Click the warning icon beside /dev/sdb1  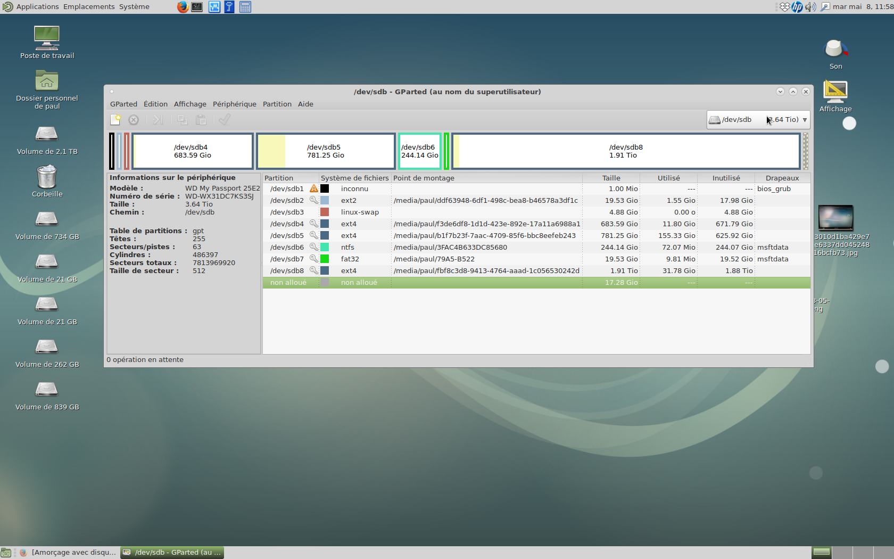314,188
